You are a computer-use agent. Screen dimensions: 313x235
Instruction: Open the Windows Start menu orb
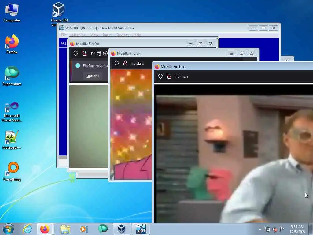point(8,229)
